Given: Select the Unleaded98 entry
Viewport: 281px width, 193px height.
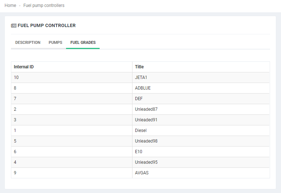Looking at the screenshot, I should point(146,141).
